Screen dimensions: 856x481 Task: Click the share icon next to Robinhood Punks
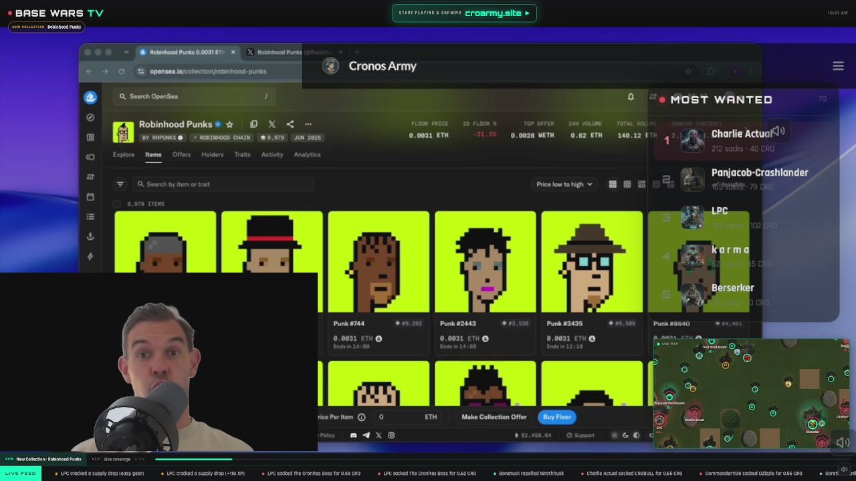coord(290,124)
